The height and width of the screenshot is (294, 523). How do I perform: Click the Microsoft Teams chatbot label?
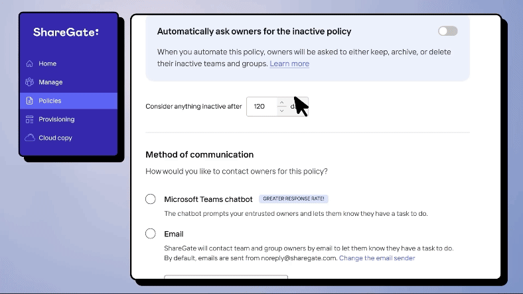(208, 199)
